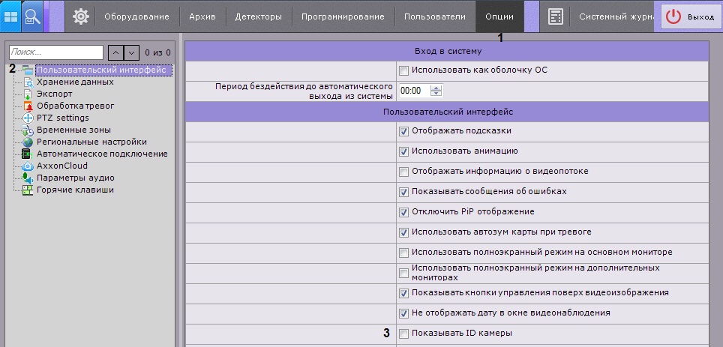
Task: Open the archive search magnifier icon
Action: pyautogui.click(x=31, y=16)
